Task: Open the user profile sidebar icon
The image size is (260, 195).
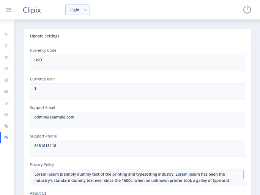Action: 6,46
